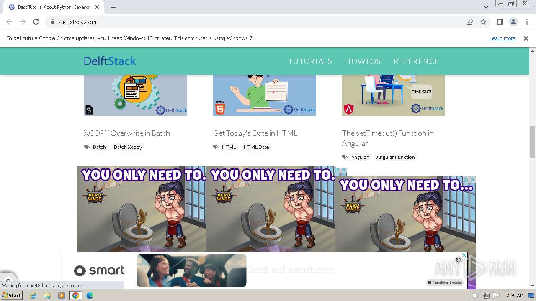
Task: Open the XCOPY Overwrite in Batch article
Action: coord(127,133)
